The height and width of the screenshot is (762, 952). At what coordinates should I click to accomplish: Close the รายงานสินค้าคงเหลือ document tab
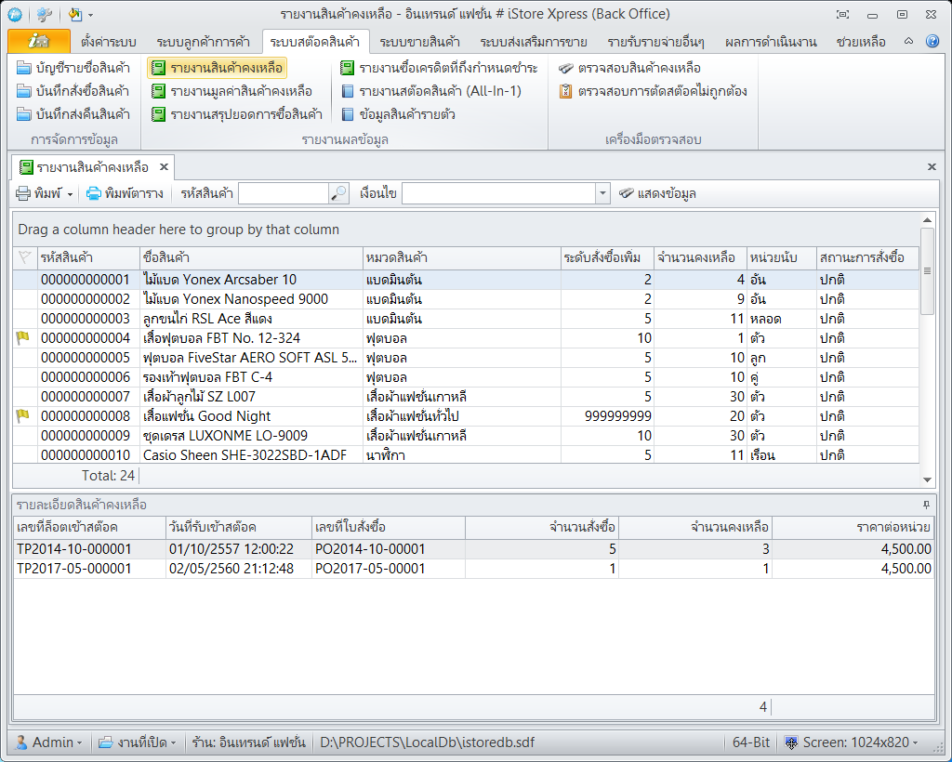point(164,167)
